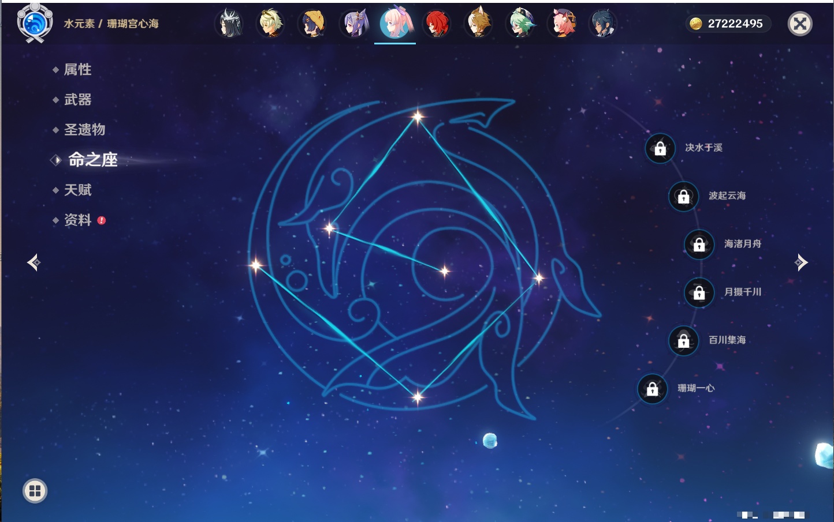Open the 圣遗物 artifacts tab
This screenshot has height=522, width=834.
pyautogui.click(x=84, y=130)
